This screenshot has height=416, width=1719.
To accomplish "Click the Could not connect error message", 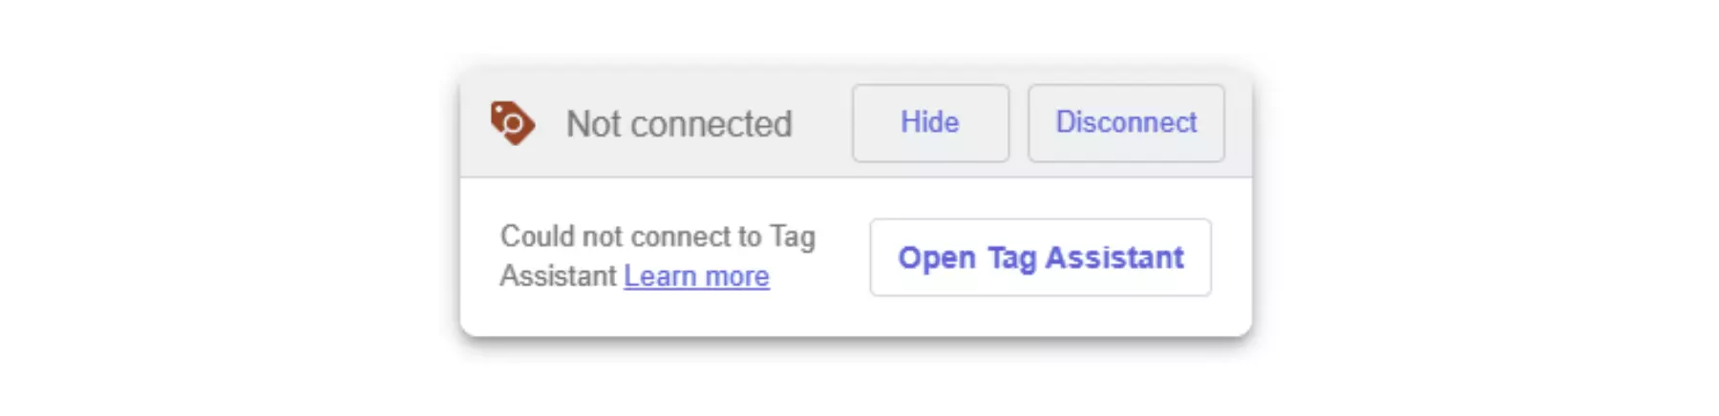I will pyautogui.click(x=657, y=256).
